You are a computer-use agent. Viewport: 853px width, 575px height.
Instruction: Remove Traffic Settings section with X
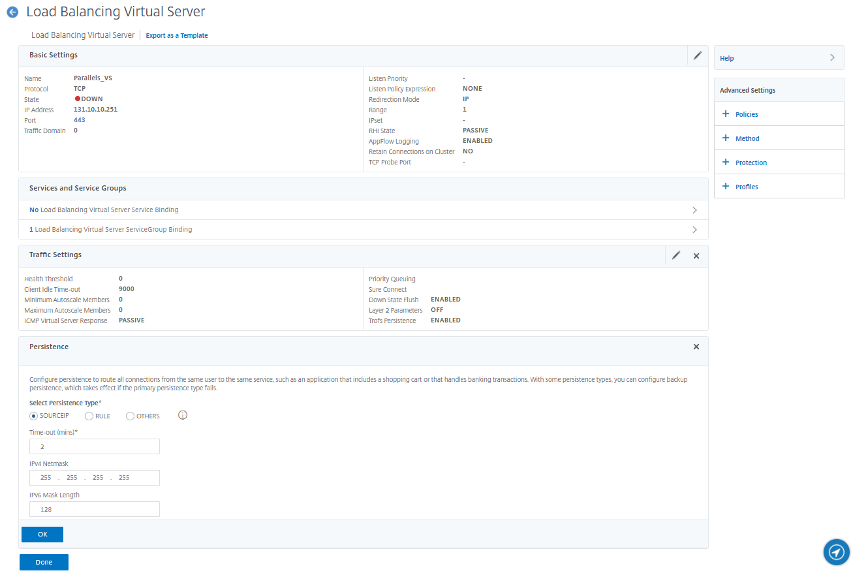tap(696, 256)
